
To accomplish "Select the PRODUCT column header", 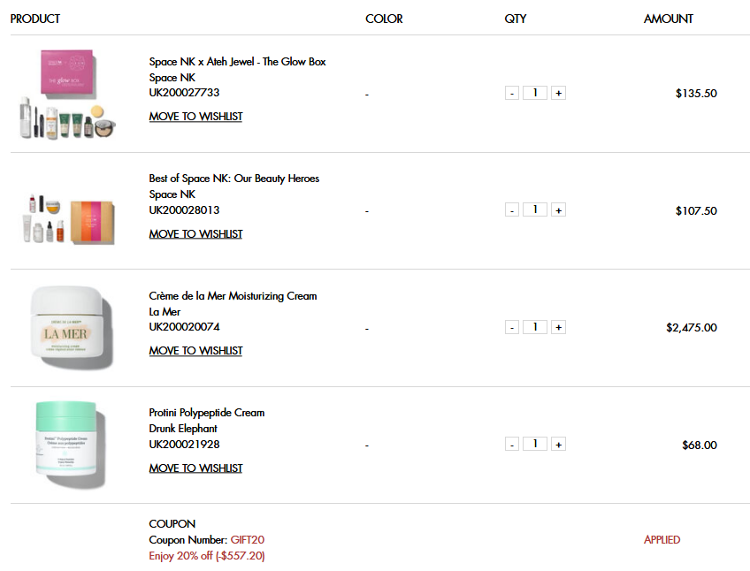I will point(35,19).
